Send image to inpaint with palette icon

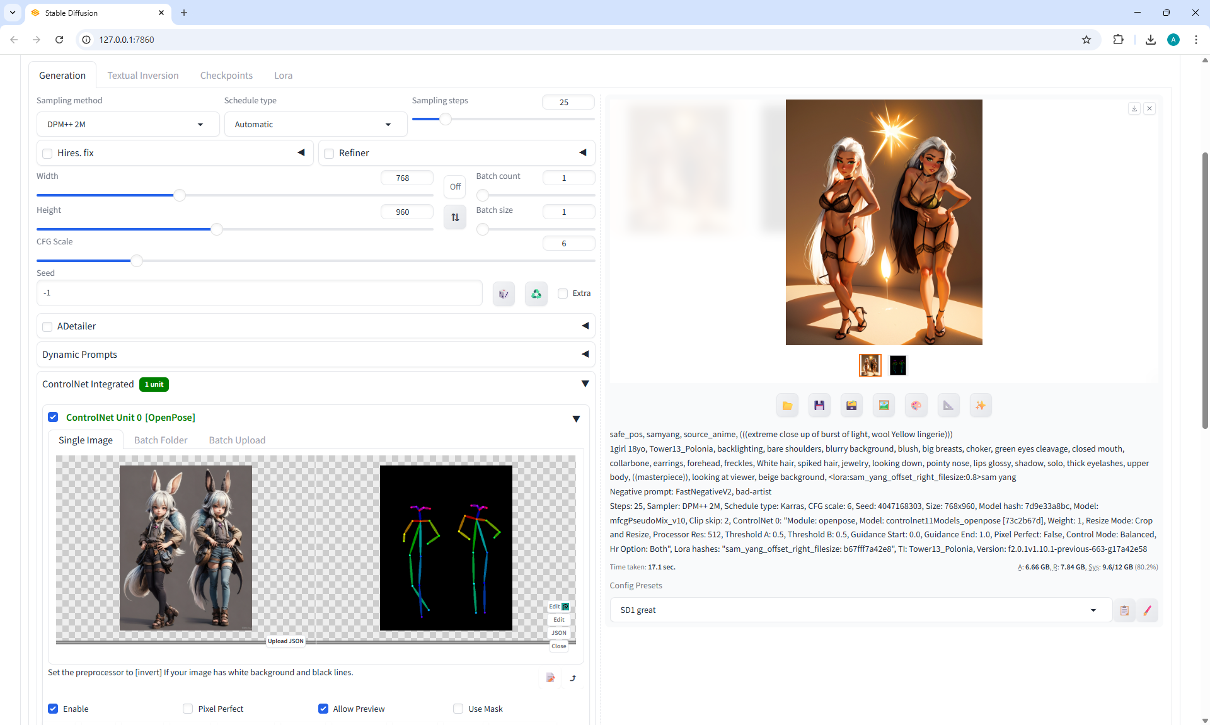pyautogui.click(x=916, y=406)
